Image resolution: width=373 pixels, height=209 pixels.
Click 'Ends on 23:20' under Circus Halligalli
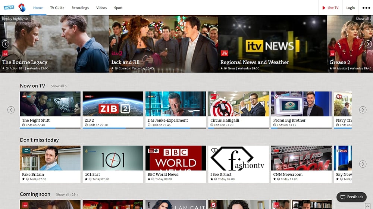coord(224,125)
